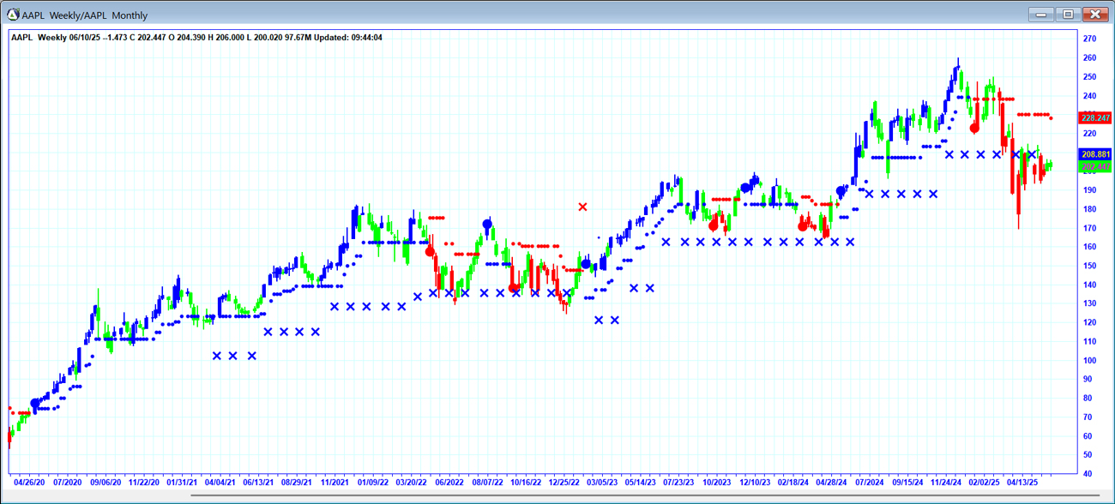Click the 40 price axis label
The image size is (1115, 504).
[x=1088, y=474]
